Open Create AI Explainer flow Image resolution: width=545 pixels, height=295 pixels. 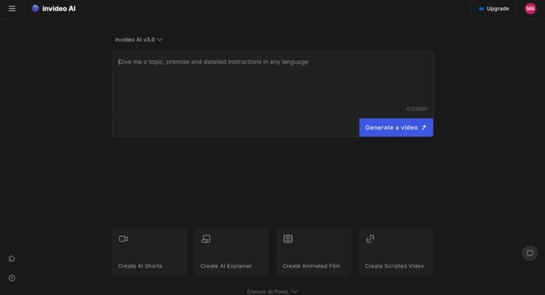click(232, 251)
